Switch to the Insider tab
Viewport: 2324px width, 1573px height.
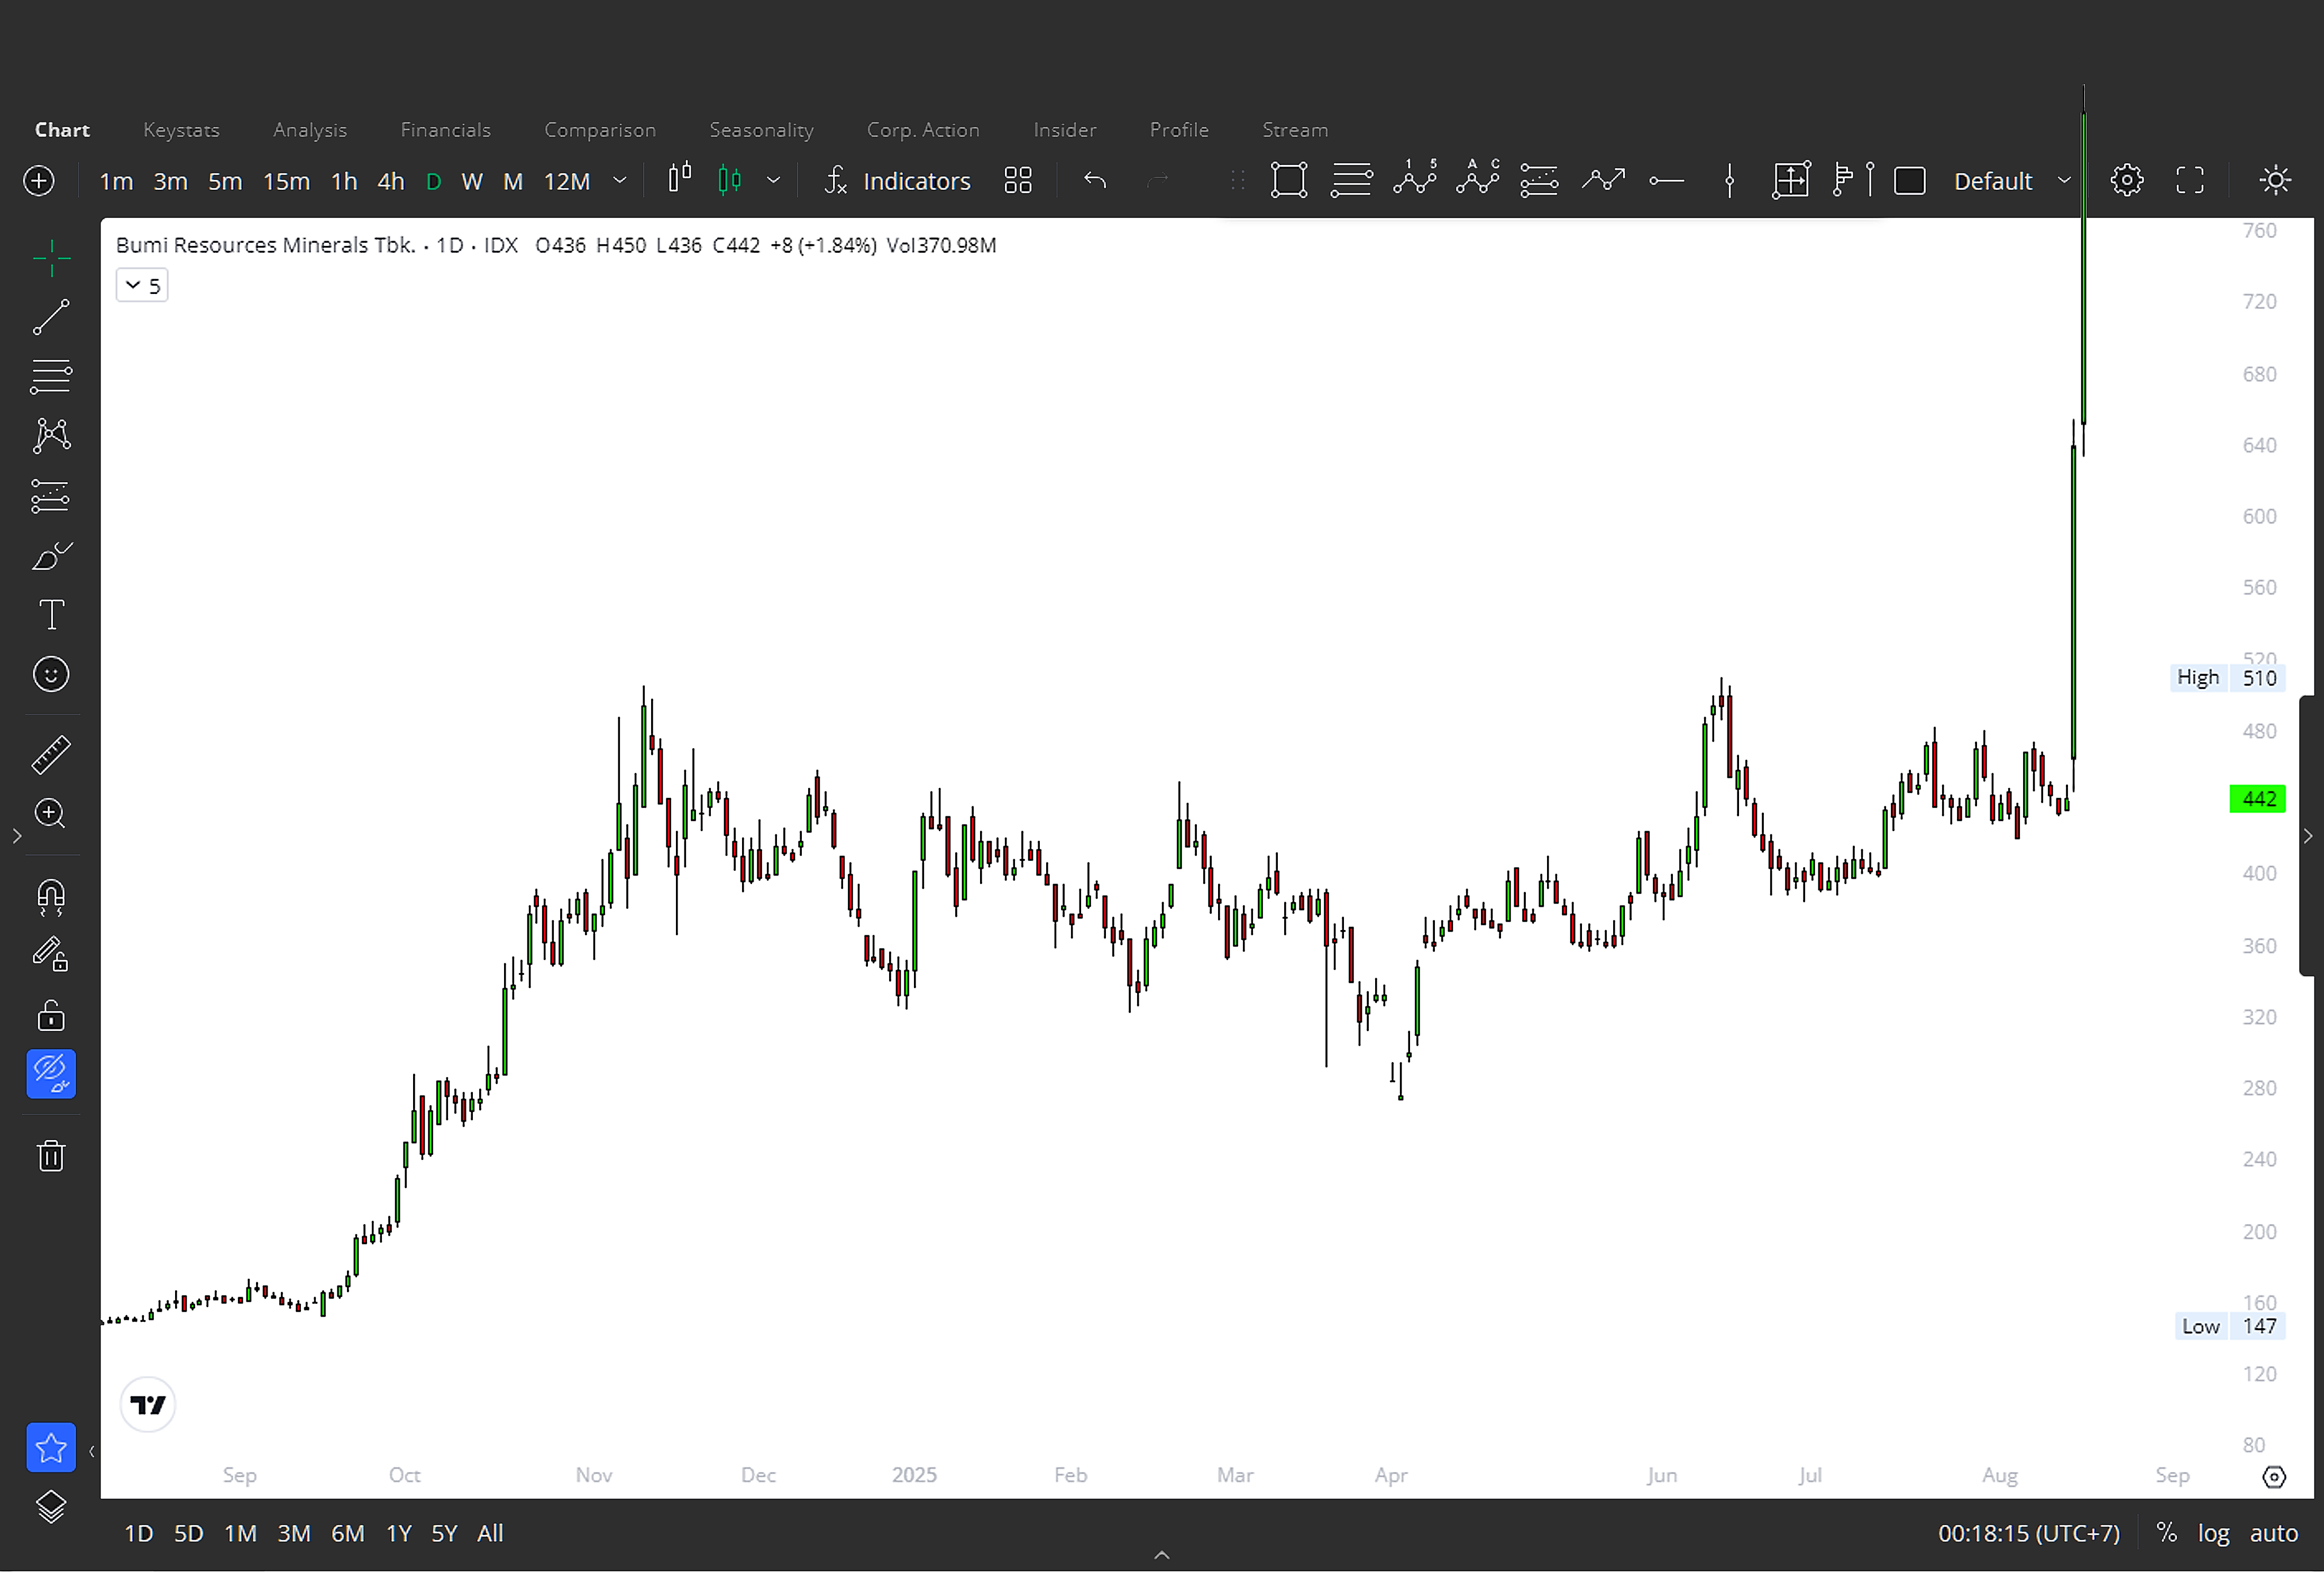pyautogui.click(x=1064, y=130)
